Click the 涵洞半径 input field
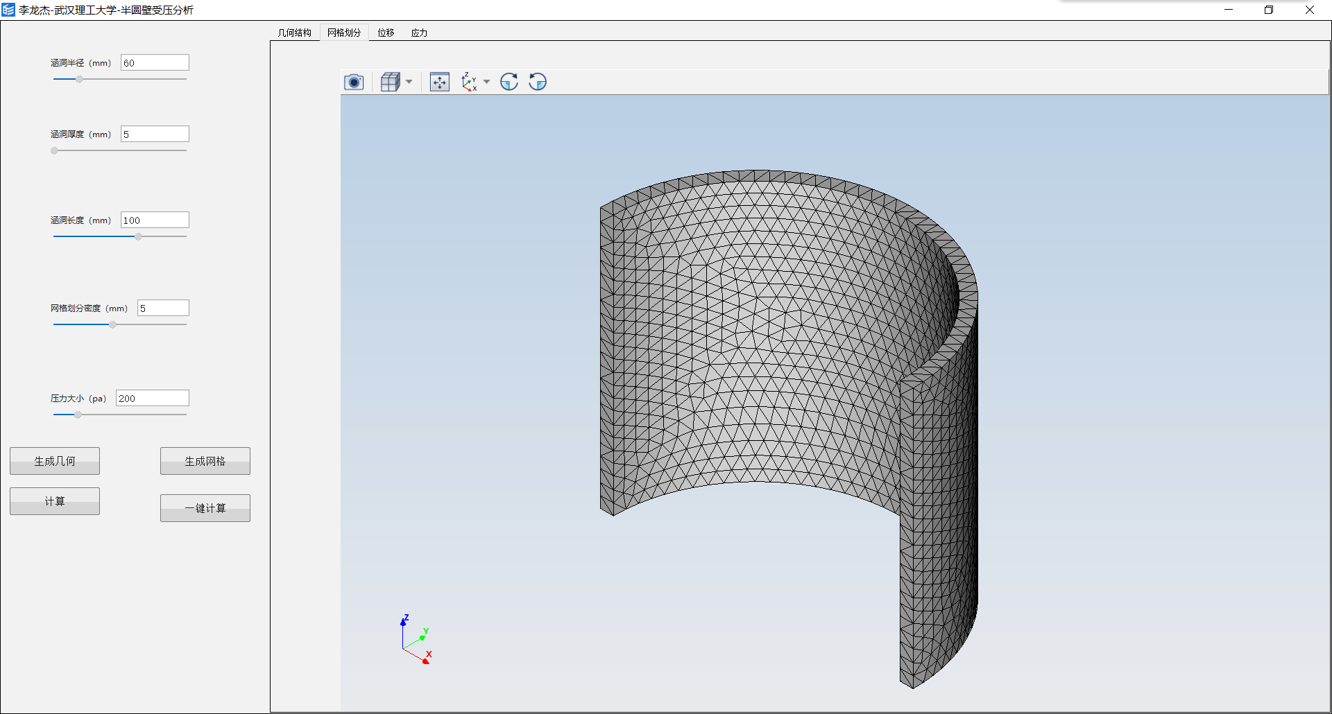The height and width of the screenshot is (714, 1332). coord(155,62)
